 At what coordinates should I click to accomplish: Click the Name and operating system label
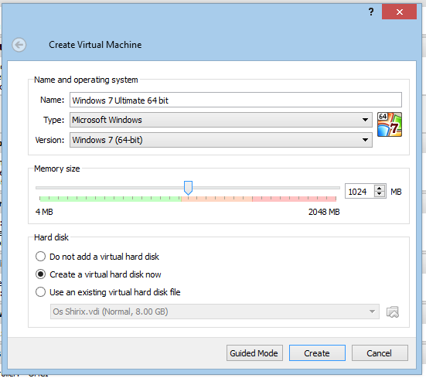pyautogui.click(x=86, y=80)
